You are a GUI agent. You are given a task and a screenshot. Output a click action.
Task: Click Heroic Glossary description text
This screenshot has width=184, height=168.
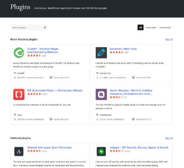click(131, 106)
